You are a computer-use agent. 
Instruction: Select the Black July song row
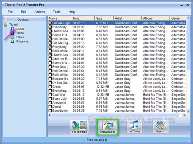pyautogui.click(x=117, y=99)
